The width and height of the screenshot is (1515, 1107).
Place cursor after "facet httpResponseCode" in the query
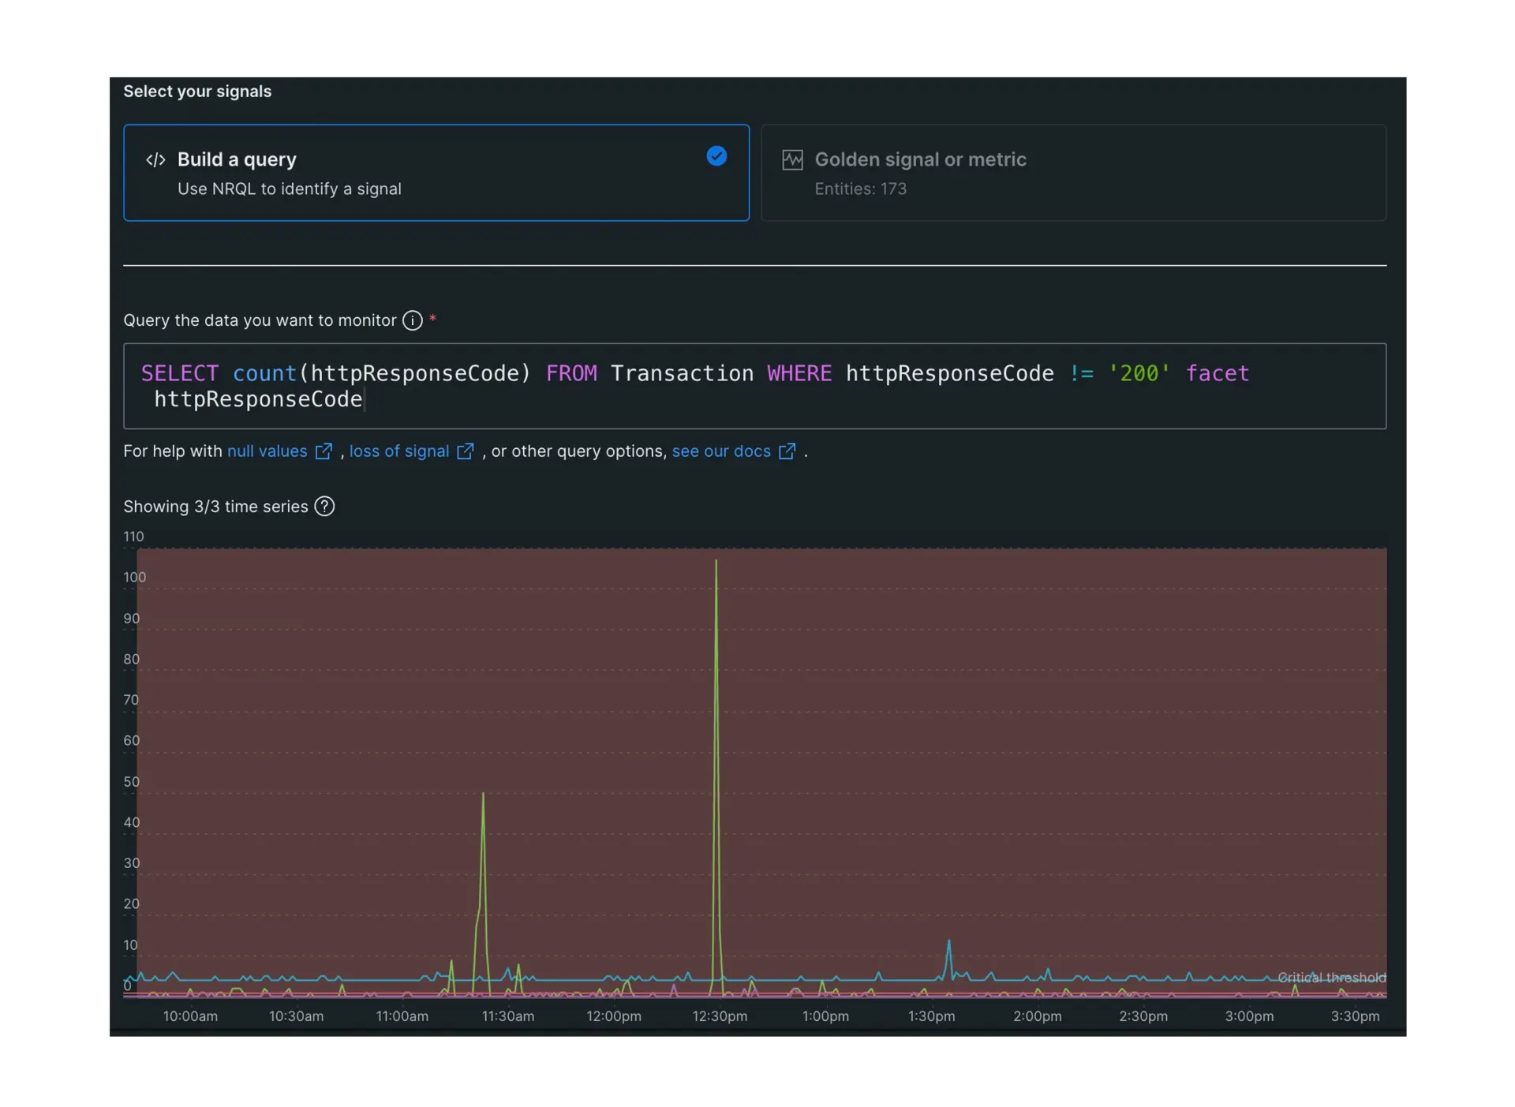click(365, 400)
